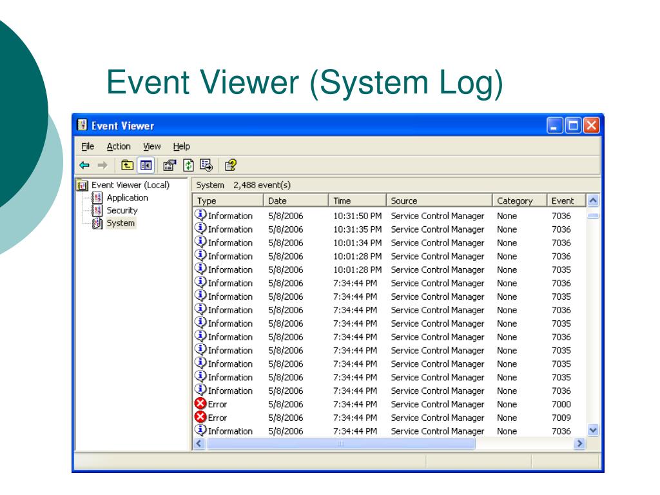Click the Up one level folder icon
The image size is (660, 495).
[127, 165]
